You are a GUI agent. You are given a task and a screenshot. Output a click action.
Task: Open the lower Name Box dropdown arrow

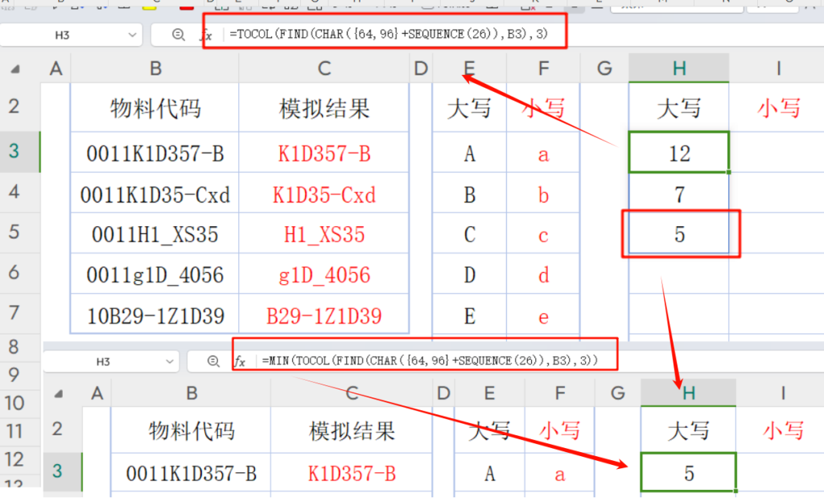169,361
